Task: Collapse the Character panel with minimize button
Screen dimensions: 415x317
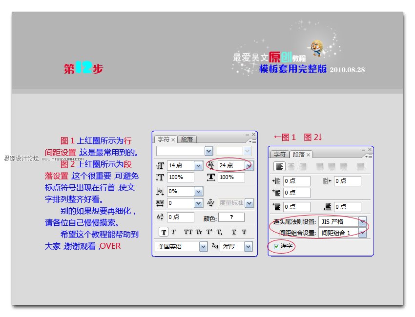Action: [247, 135]
